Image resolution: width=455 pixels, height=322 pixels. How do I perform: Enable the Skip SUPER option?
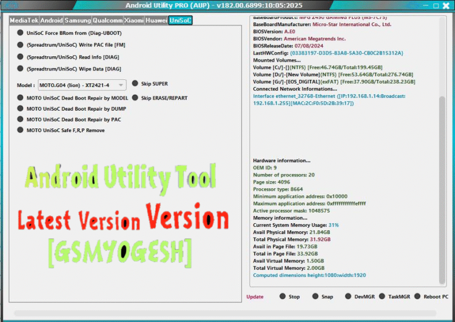coord(135,83)
